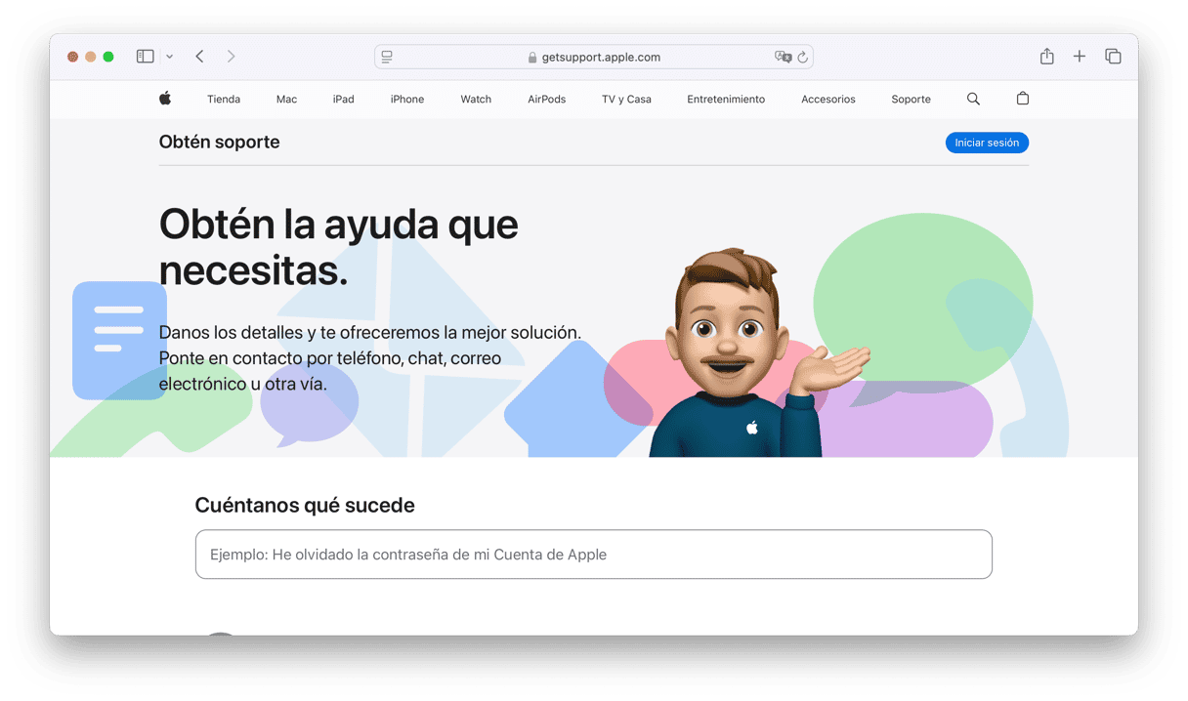
Task: Open the search magnifier icon
Action: (973, 99)
